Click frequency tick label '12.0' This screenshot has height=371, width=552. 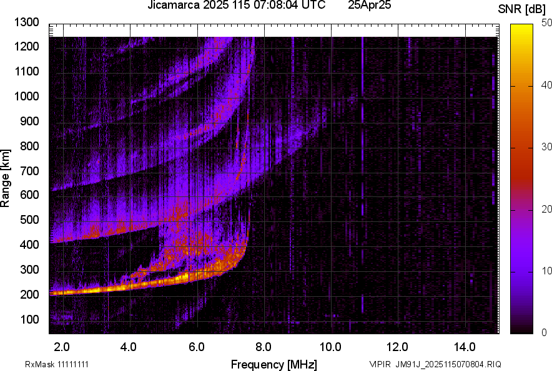click(397, 347)
